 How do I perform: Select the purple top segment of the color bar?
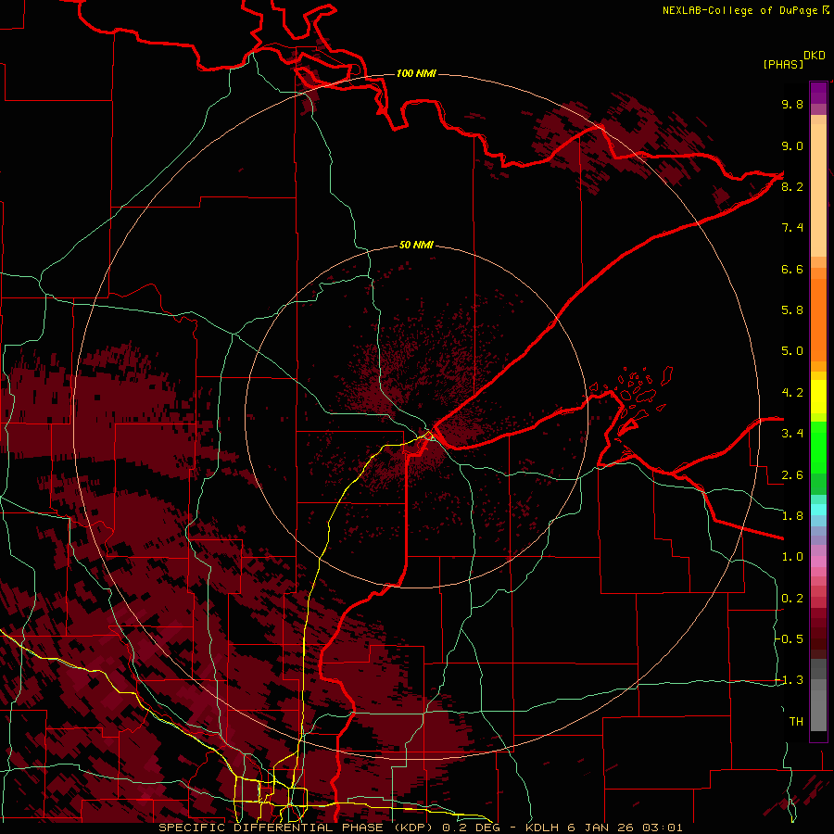(x=818, y=93)
